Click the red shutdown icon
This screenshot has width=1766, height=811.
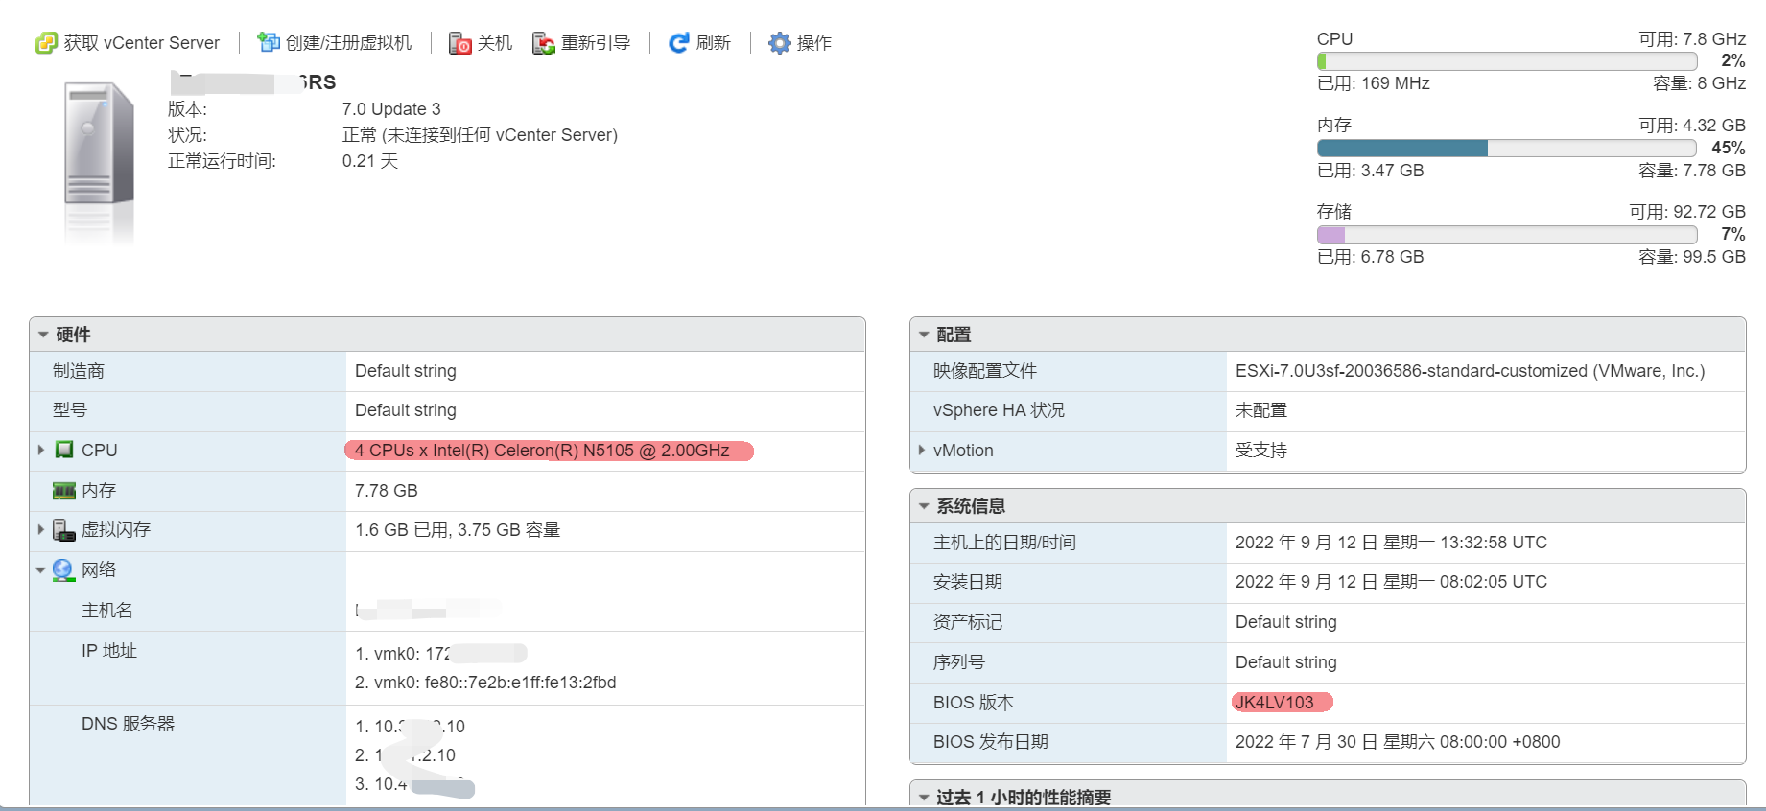(x=459, y=43)
